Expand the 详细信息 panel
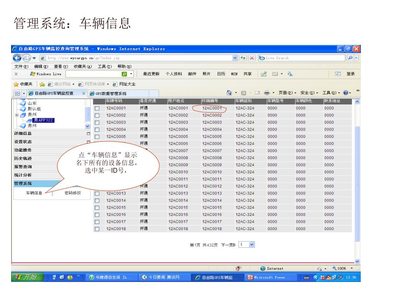This screenshot has width=393, height=295. pyautogui.click(x=88, y=134)
